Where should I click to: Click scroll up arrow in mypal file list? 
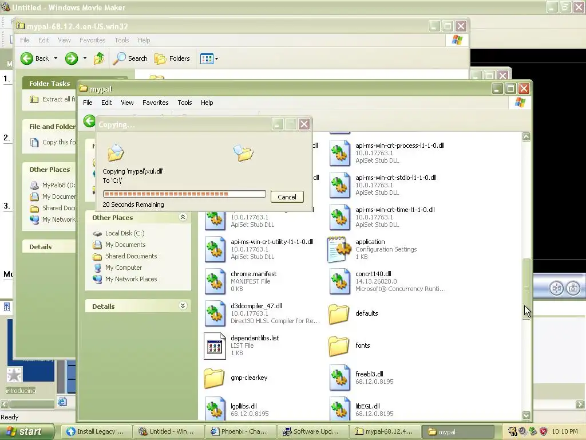coord(526,136)
